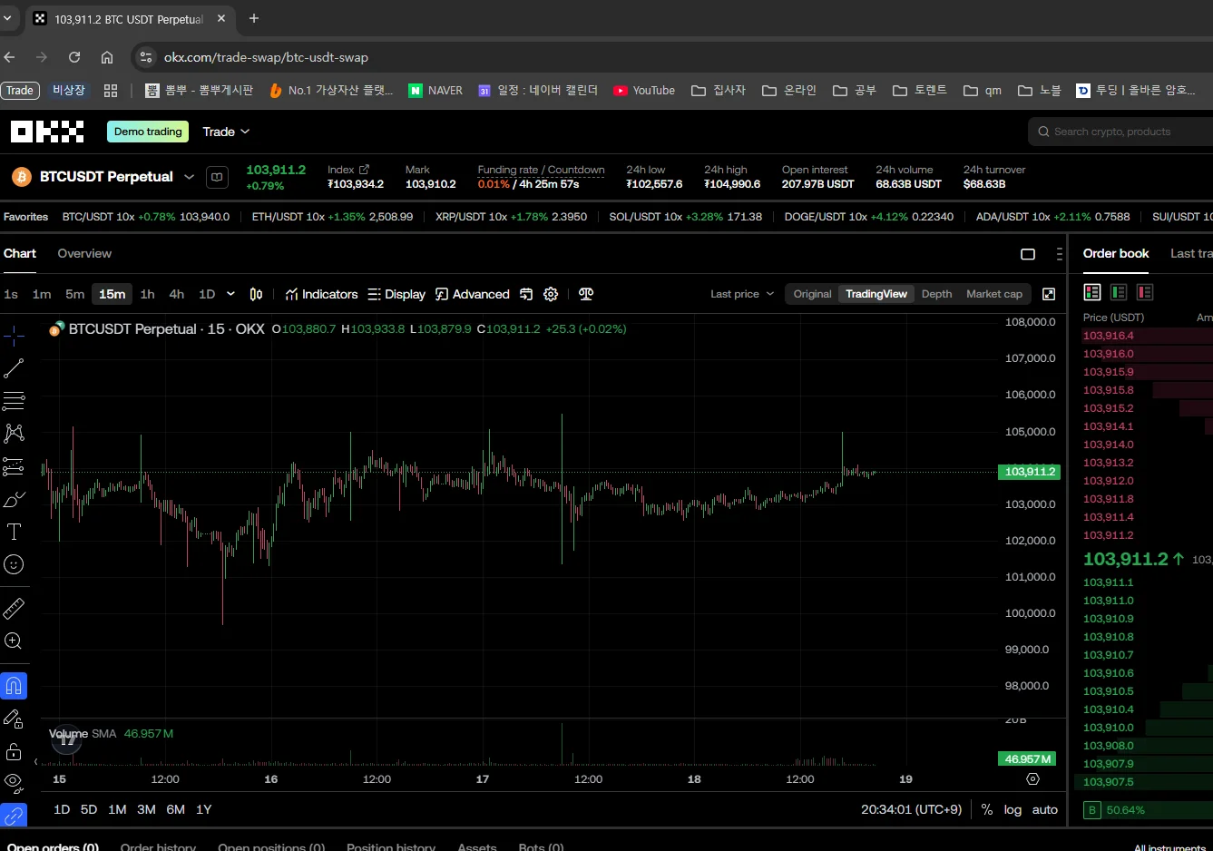
Task: Open chart settings gear icon
Action: (551, 294)
